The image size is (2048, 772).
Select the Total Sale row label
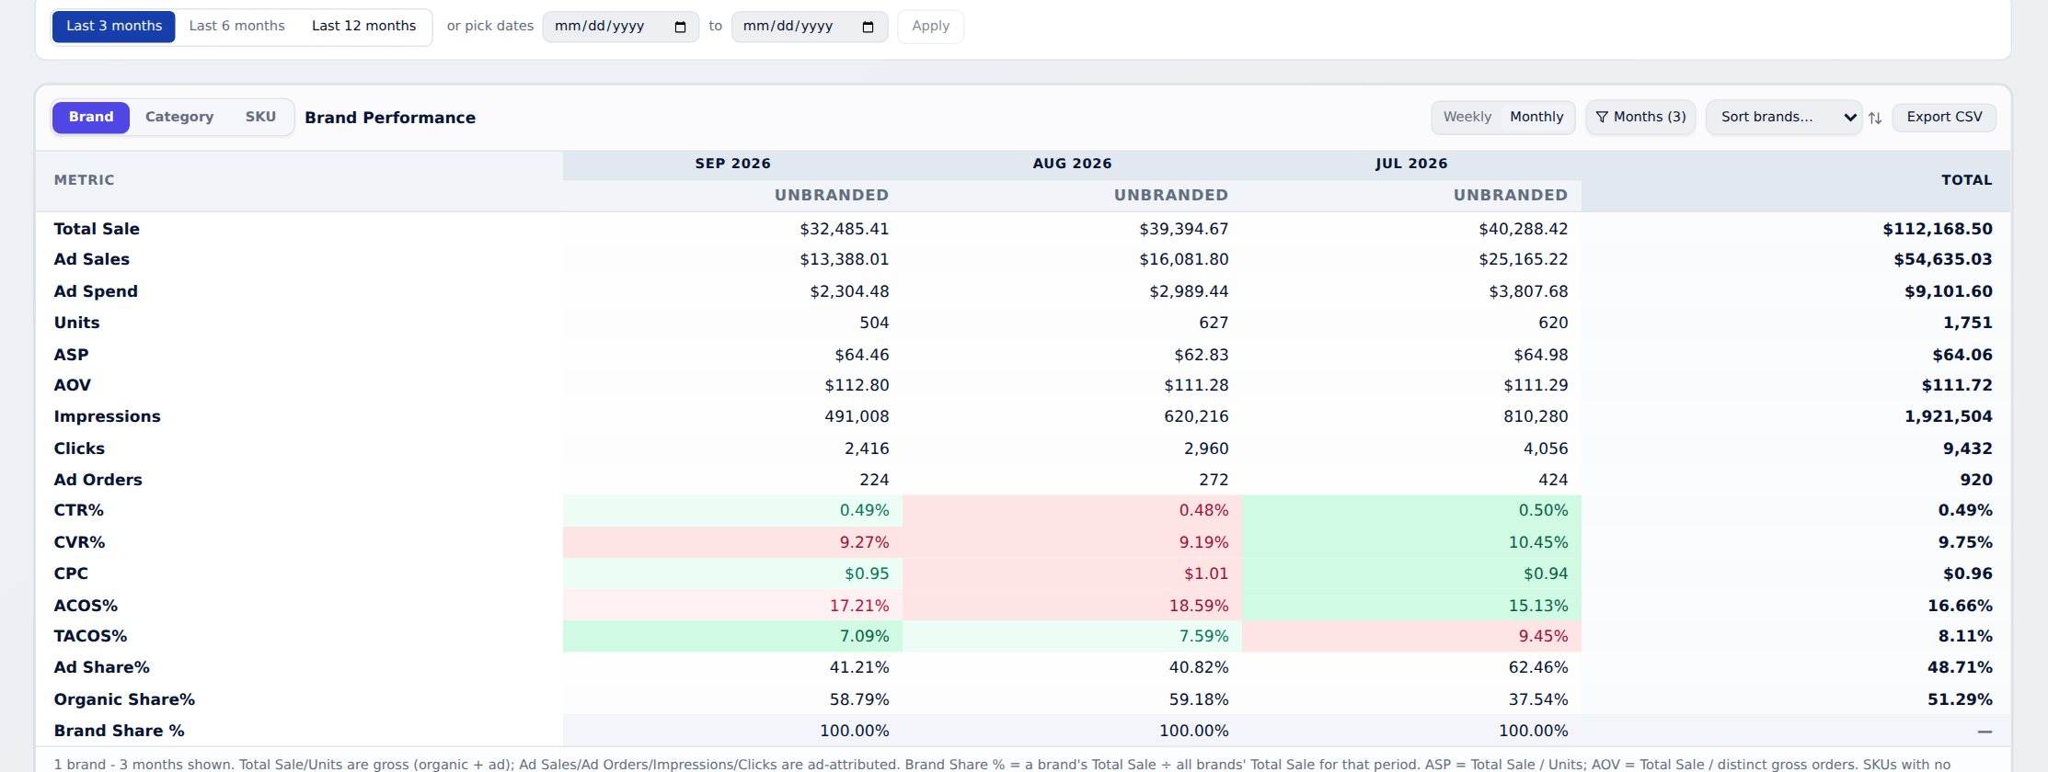[x=97, y=230]
